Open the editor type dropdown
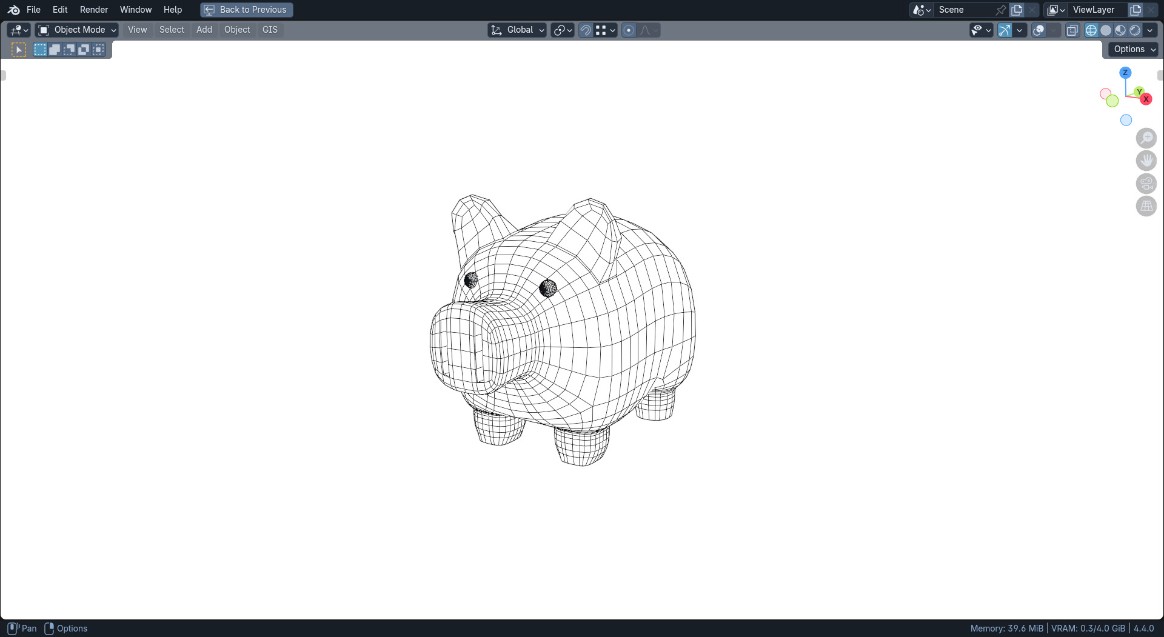 tap(19, 30)
